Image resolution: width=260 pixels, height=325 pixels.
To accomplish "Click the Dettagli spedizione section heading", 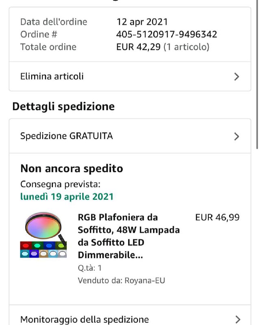I will pos(63,106).
